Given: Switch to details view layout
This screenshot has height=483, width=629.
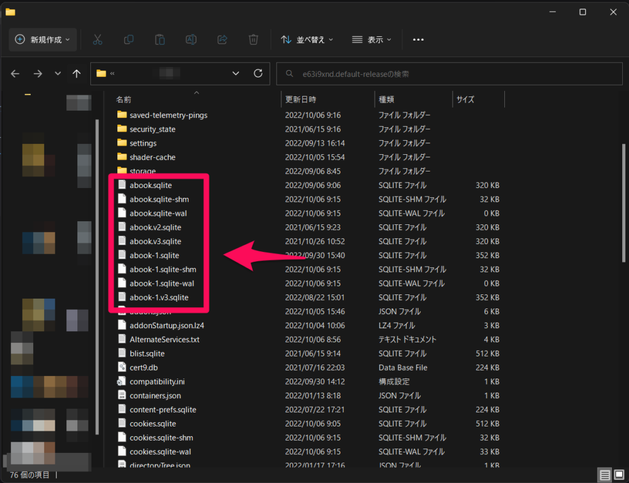Looking at the screenshot, I should click(x=604, y=475).
